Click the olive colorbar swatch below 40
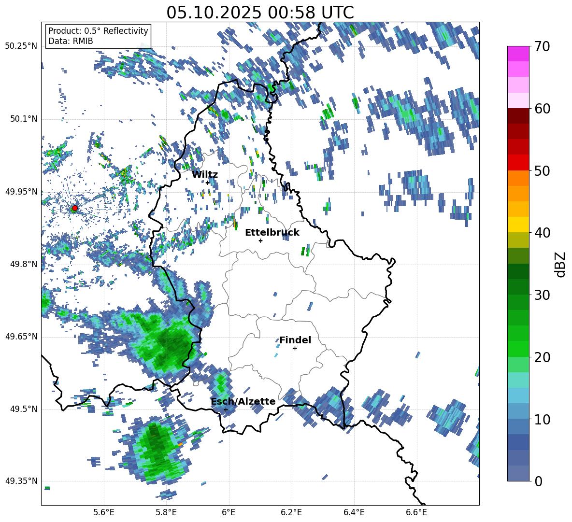572x522 pixels. [518, 240]
